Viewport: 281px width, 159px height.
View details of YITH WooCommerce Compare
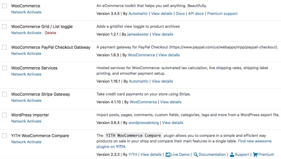151,154
